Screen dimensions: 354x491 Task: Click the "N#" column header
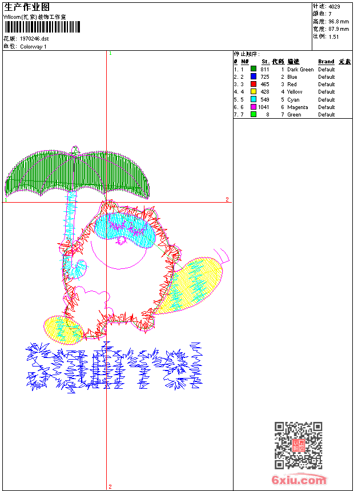[x=245, y=62]
